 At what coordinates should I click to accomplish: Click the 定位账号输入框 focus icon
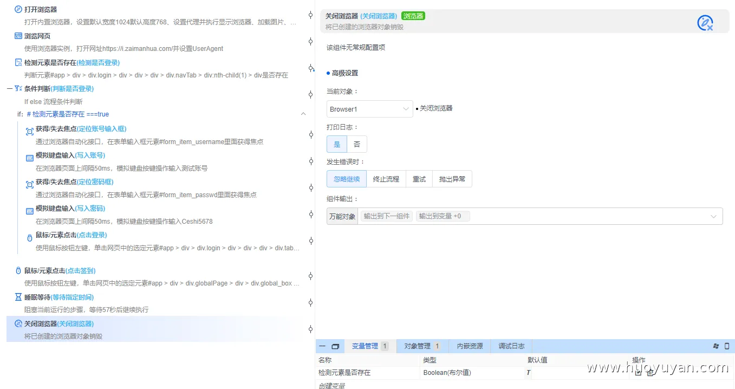30,132
